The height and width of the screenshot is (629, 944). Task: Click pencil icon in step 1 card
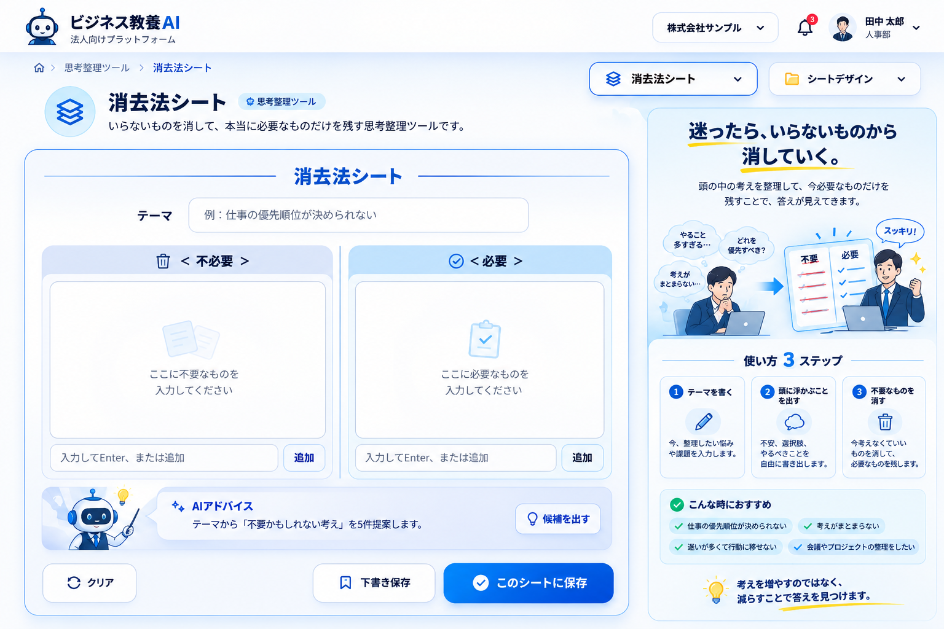(x=703, y=421)
